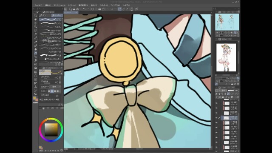Open the Filter (フィルター) menu
This screenshot has height=153, width=272.
point(104,6)
